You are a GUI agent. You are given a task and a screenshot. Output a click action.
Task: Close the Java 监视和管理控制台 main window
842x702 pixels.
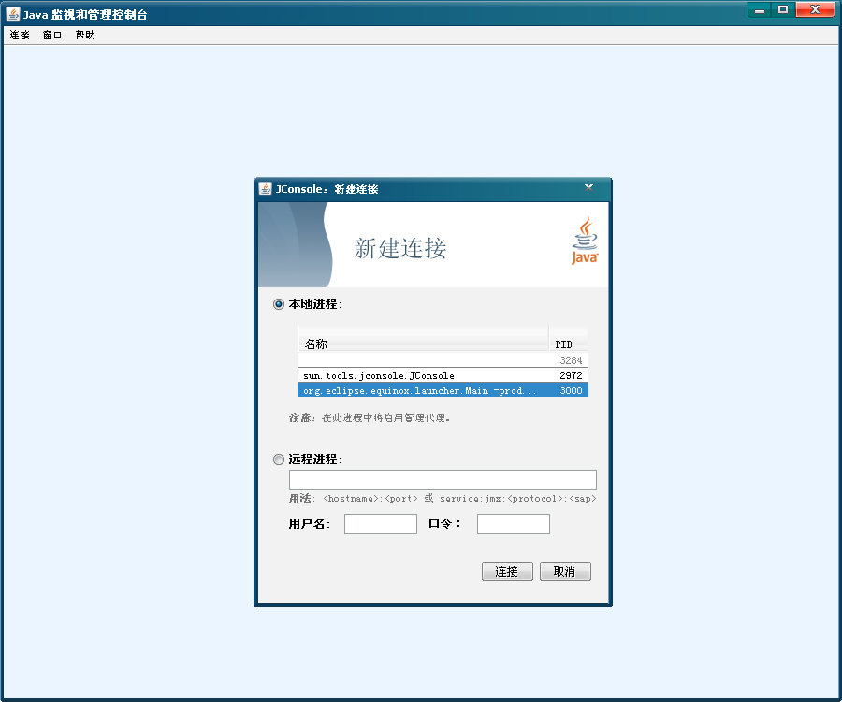(x=815, y=9)
